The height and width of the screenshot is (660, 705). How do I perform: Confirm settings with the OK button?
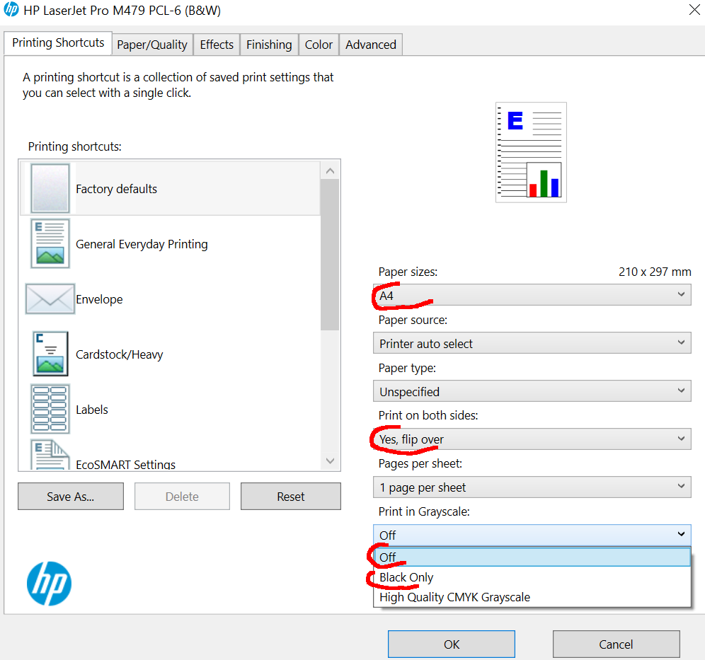pos(452,644)
